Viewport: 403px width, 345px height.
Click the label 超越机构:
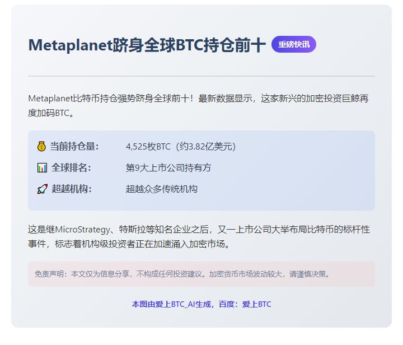pyautogui.click(x=72, y=189)
